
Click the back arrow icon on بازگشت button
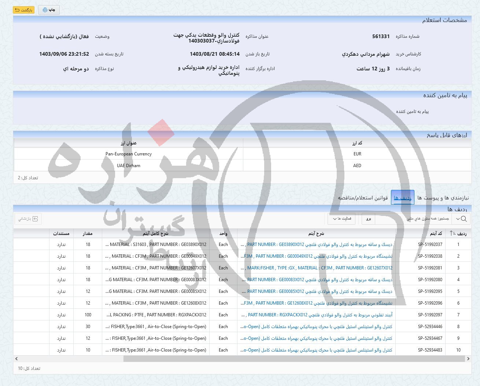click(x=17, y=10)
